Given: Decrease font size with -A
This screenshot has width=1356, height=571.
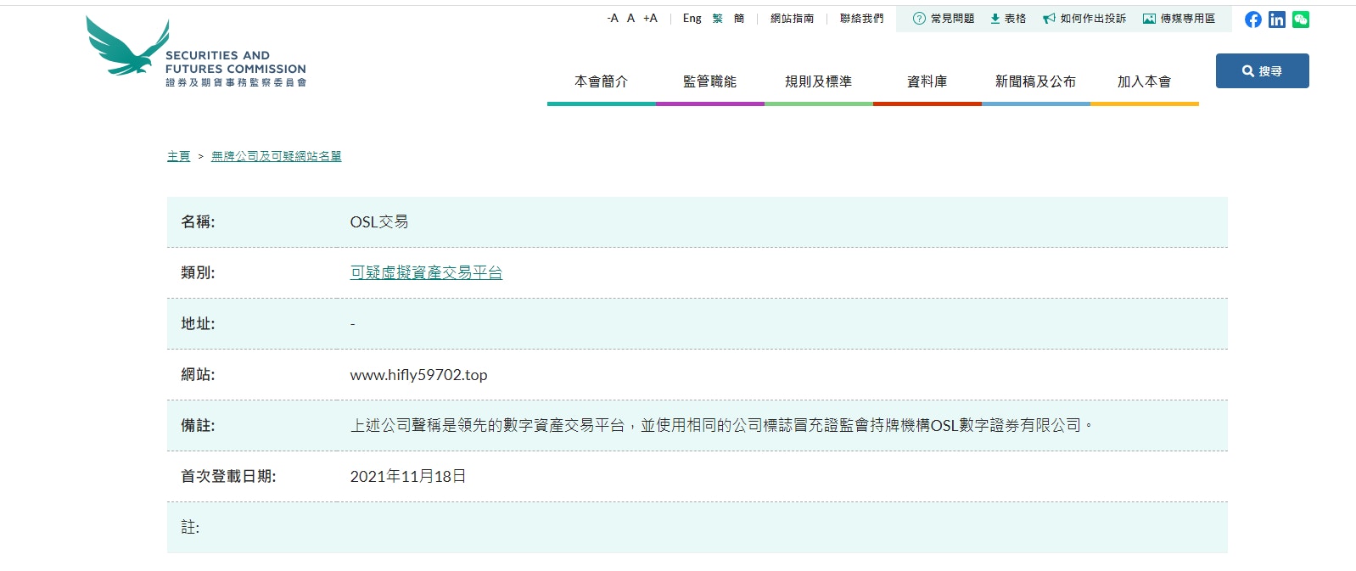Looking at the screenshot, I should (613, 18).
